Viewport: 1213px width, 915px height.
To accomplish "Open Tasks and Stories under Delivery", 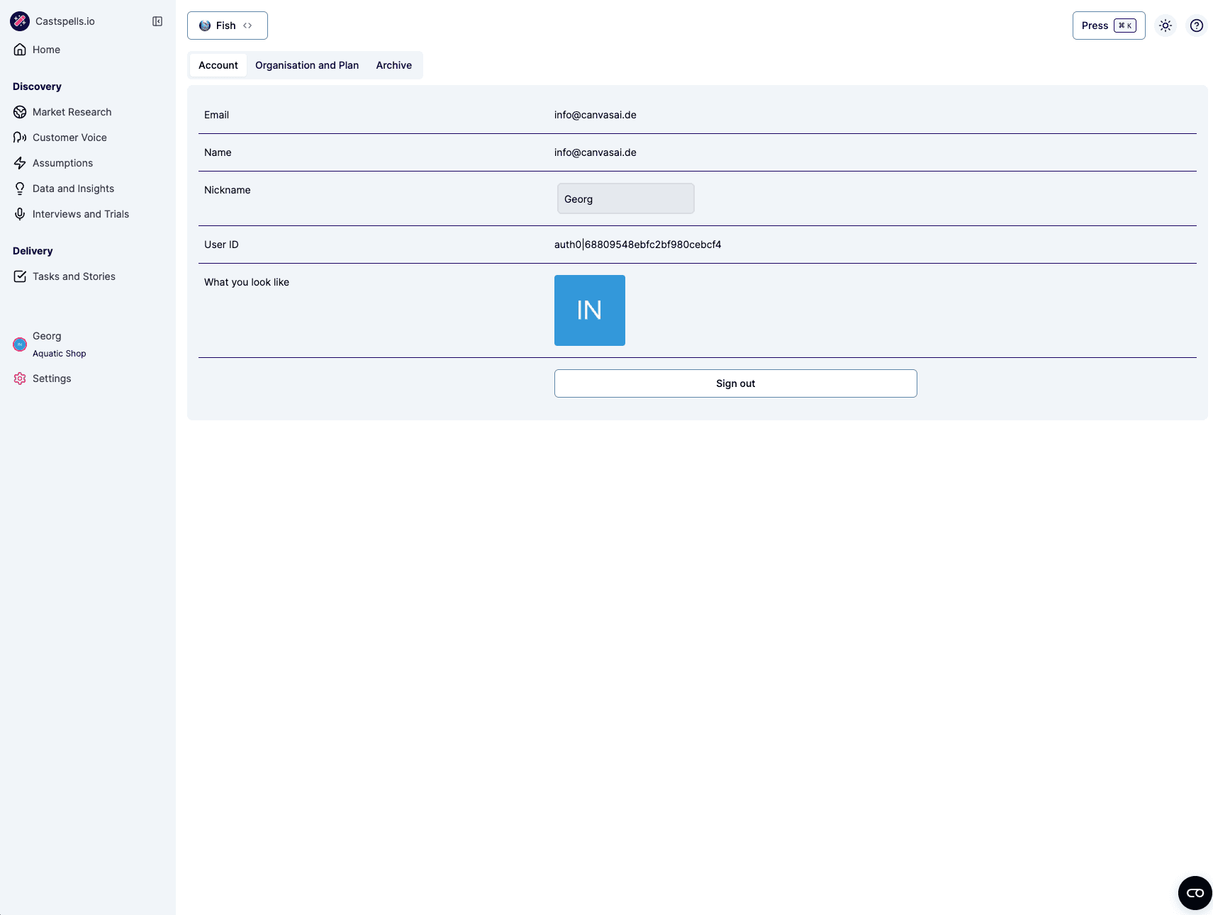I will [74, 276].
